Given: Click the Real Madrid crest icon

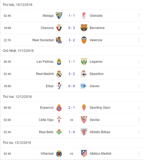Looking at the screenshot, I should (x=59, y=74).
